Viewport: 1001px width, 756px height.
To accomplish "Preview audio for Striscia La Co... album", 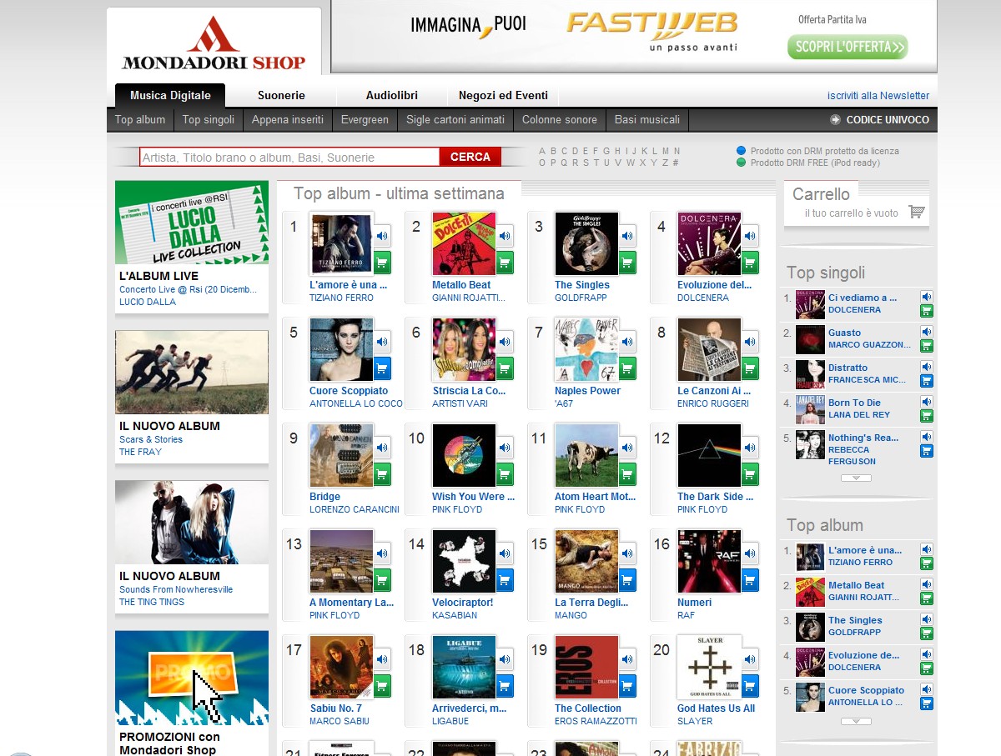I will click(x=505, y=342).
